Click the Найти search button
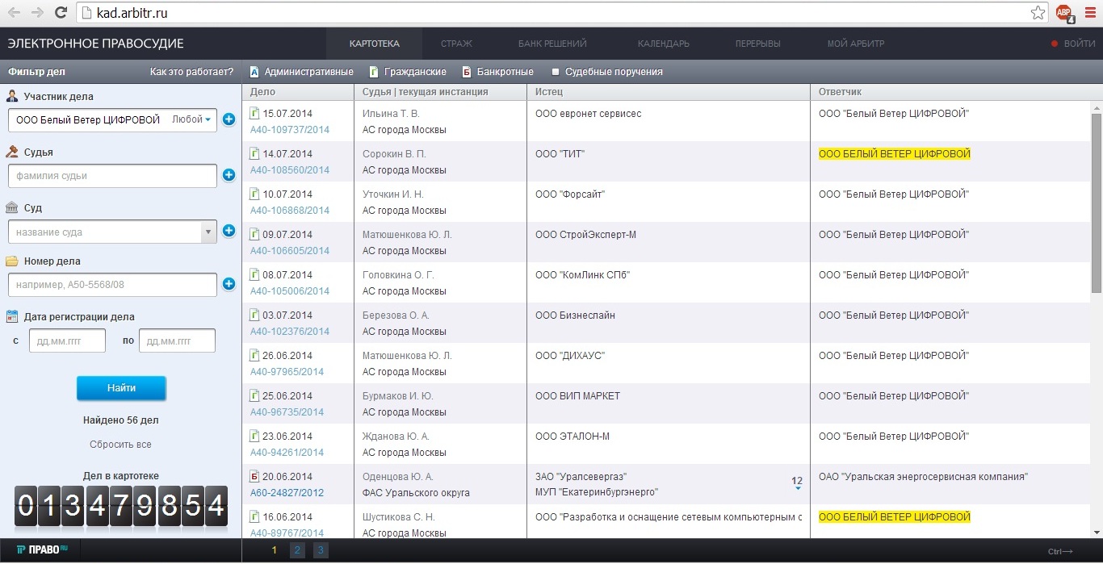 coord(121,388)
